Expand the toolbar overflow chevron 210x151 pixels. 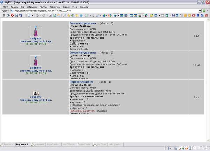click(180, 15)
